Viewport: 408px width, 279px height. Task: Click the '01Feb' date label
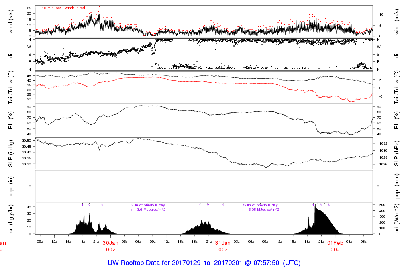[x=335, y=243]
